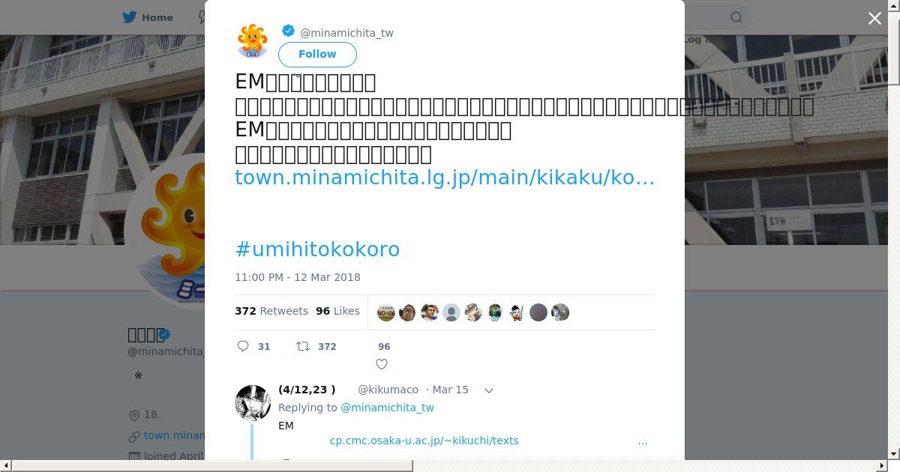This screenshot has height=472, width=900.
Task: Click the tweet timestamp 11:00 PM - 12 Mar 2018
Action: point(298,277)
